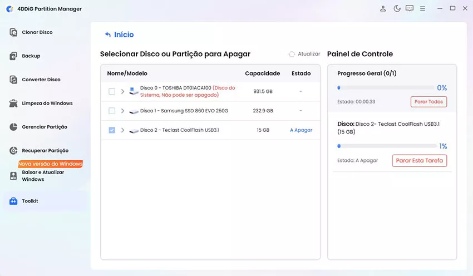
Task: Click the Disco 2 erase progress bar
Action: click(387, 146)
